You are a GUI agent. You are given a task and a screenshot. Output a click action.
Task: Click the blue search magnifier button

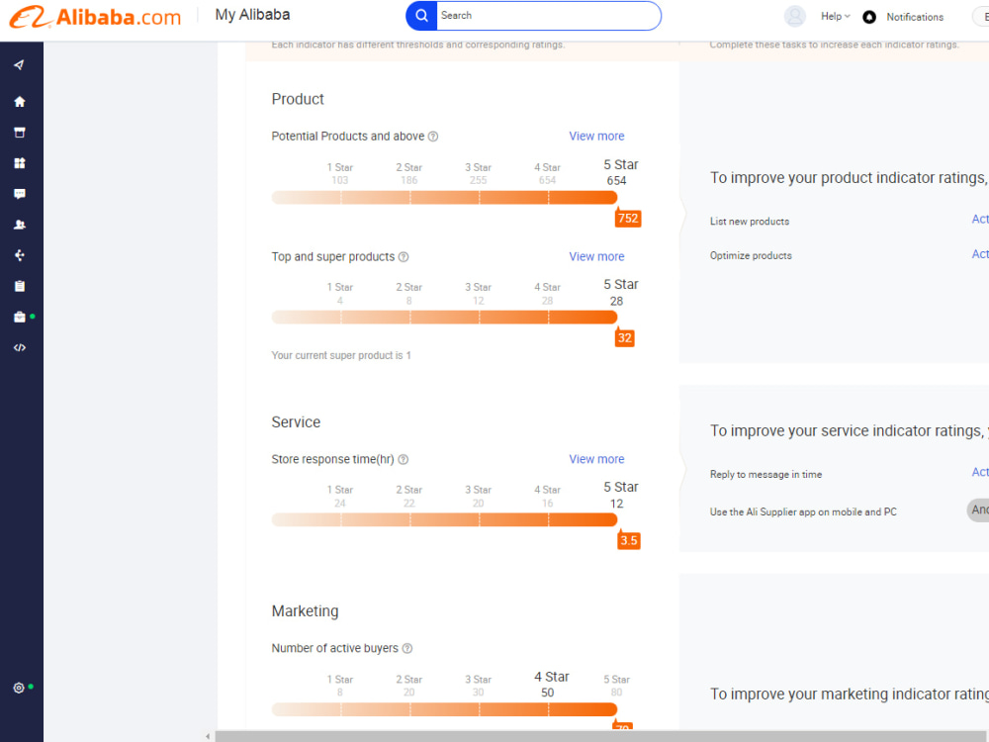coord(421,16)
